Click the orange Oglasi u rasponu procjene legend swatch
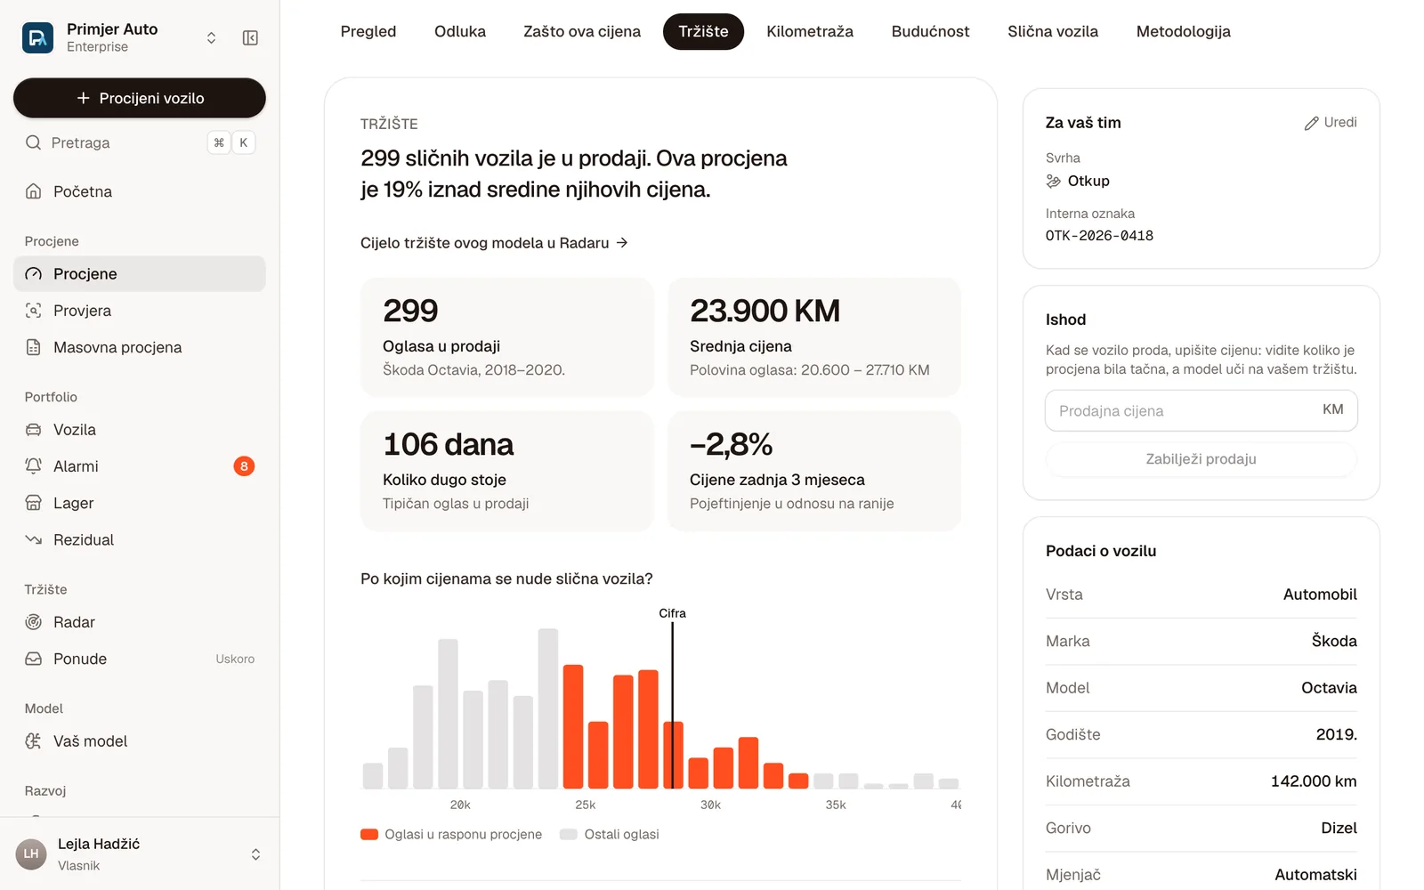 click(x=369, y=834)
